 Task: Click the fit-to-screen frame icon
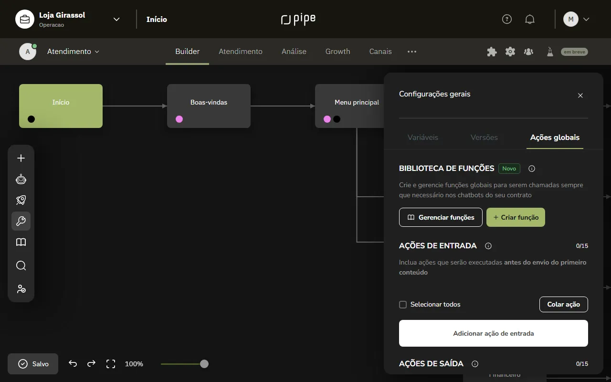[111, 364]
